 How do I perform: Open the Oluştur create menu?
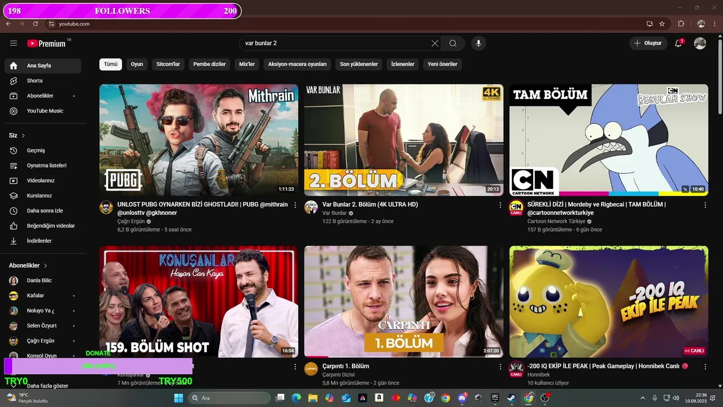(x=647, y=43)
